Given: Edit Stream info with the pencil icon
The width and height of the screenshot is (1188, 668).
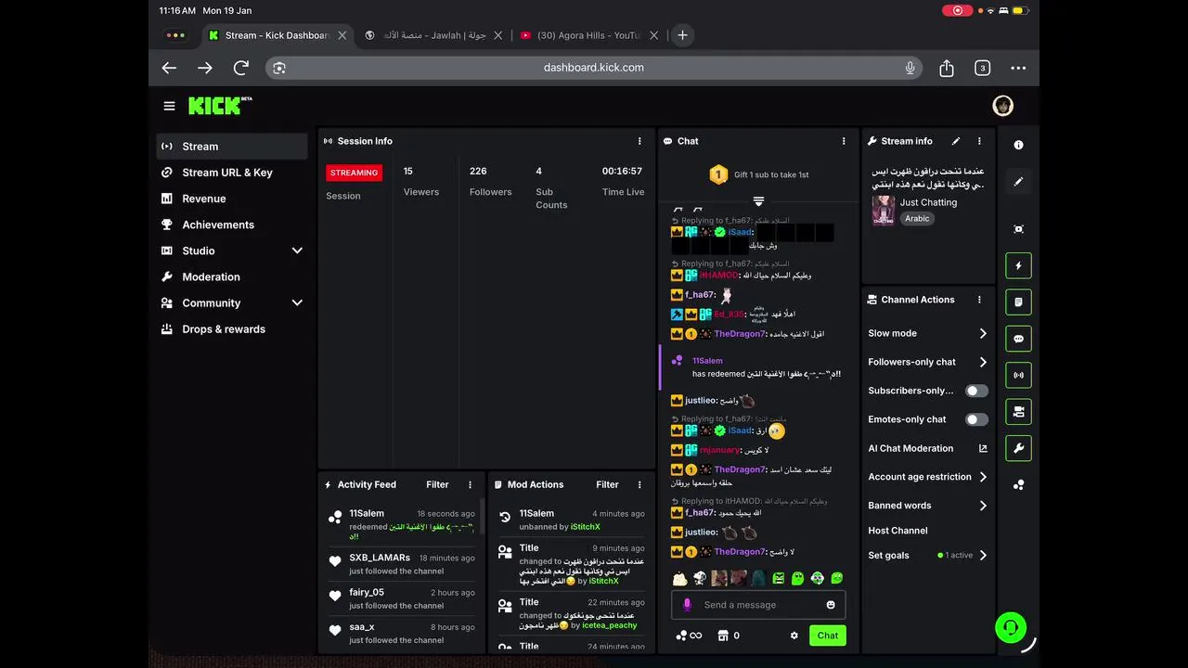Looking at the screenshot, I should [956, 141].
